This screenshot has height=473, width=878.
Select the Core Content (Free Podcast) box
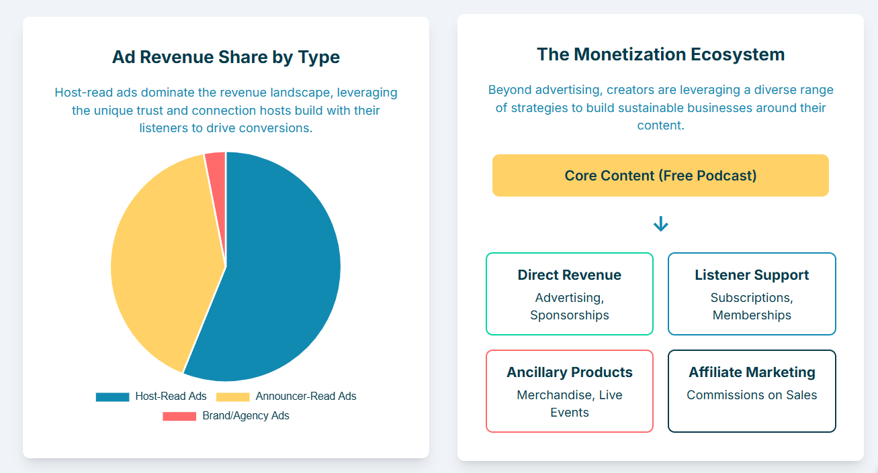(x=660, y=176)
